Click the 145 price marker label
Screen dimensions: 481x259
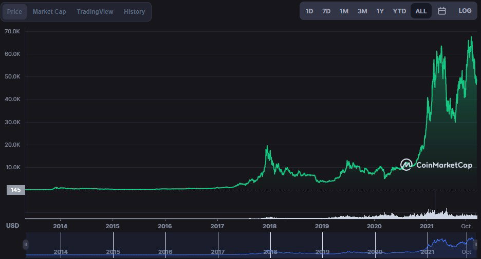tap(15, 190)
